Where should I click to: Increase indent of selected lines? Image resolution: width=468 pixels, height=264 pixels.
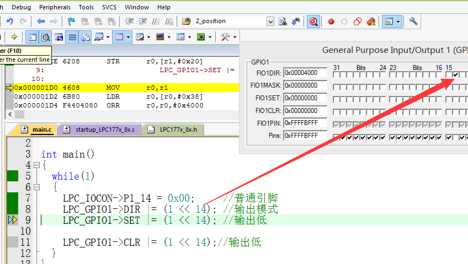pyautogui.click(x=129, y=21)
